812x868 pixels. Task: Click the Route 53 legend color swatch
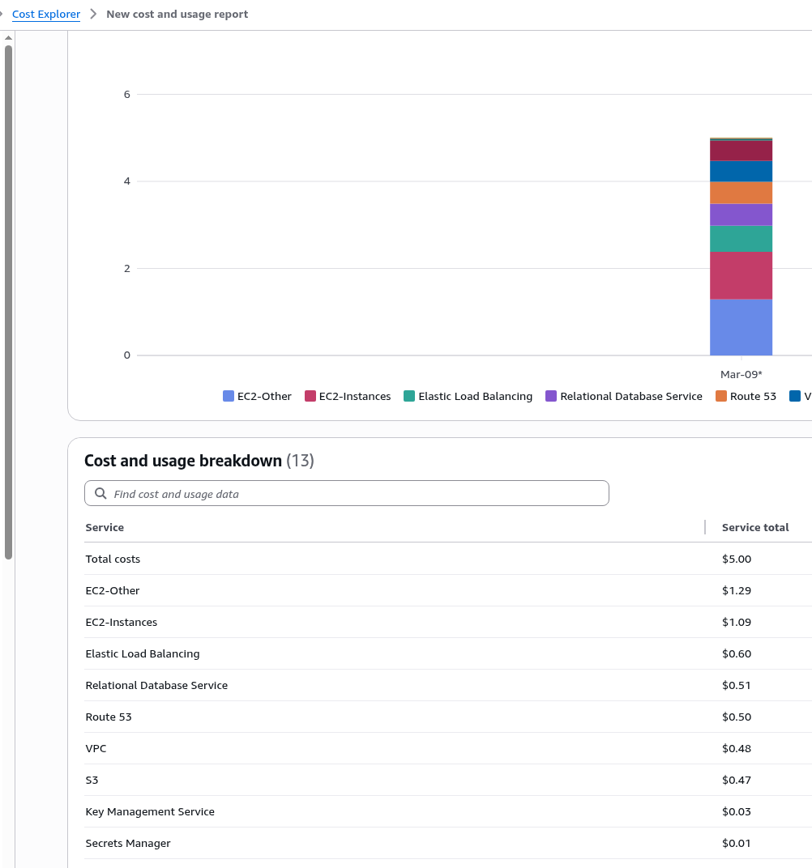click(x=721, y=396)
